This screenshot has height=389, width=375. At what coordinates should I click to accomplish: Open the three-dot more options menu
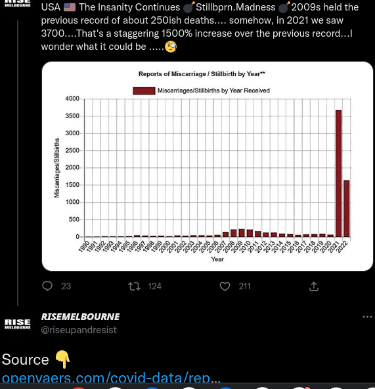point(367,317)
